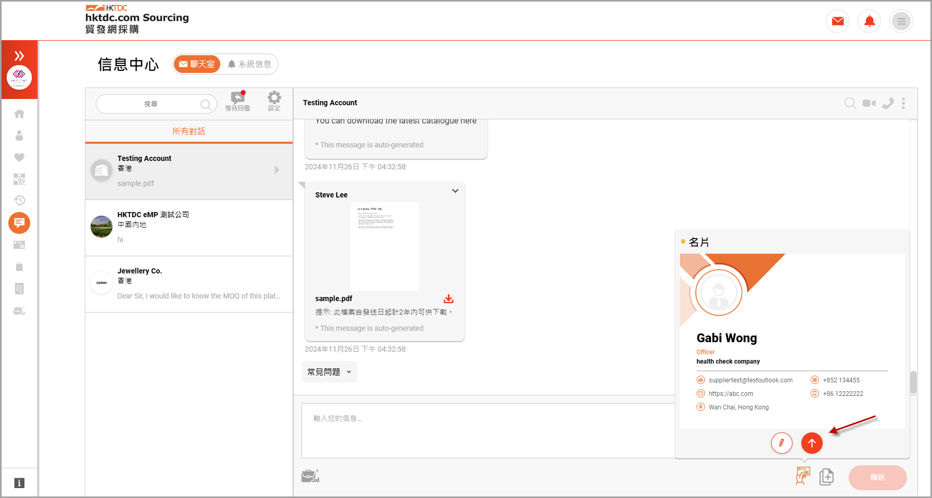This screenshot has height=498, width=932.
Task: Expand Steve Lee message options chevron
Action: coord(455,191)
